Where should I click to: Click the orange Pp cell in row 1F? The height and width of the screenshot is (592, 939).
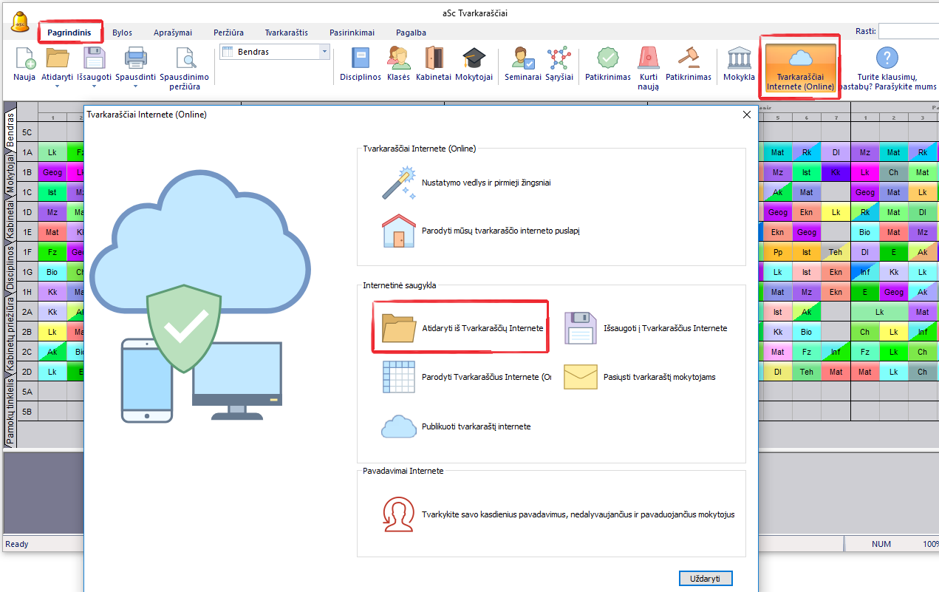tap(777, 252)
